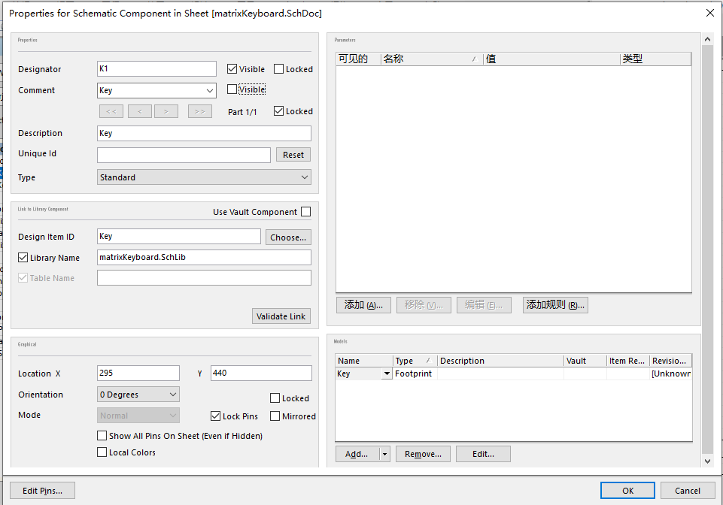Click the next part button (>)
The height and width of the screenshot is (505, 723).
(166, 111)
